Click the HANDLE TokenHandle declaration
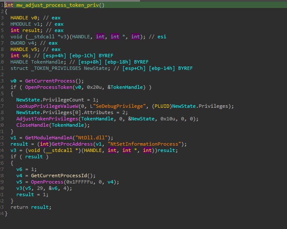The image size is (287, 229). coord(38,62)
